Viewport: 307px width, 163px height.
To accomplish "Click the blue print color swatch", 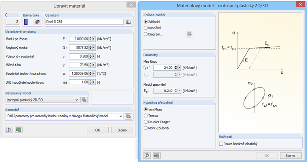I will [x=26, y=21].
